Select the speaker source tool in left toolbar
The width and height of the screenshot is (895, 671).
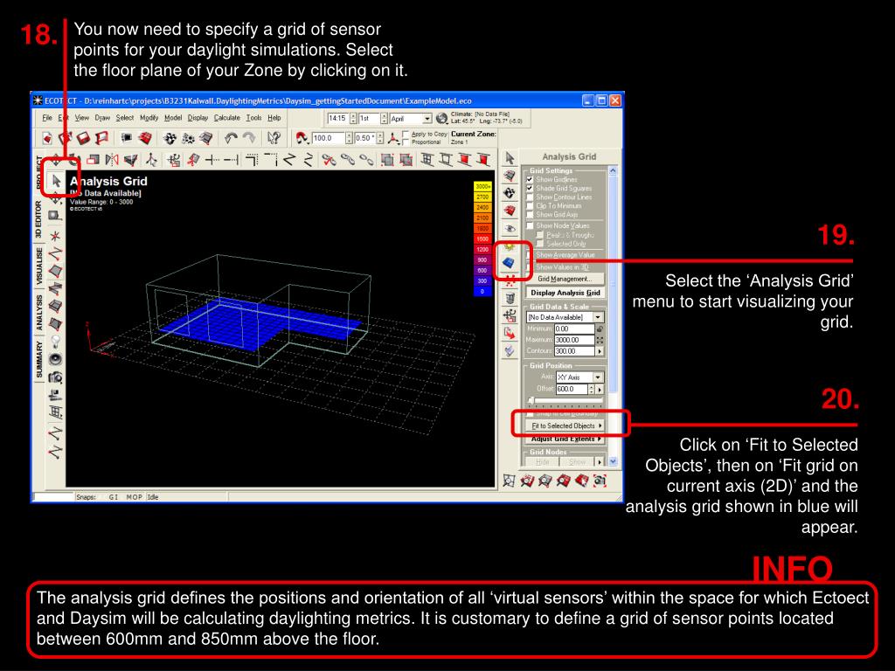(55, 359)
